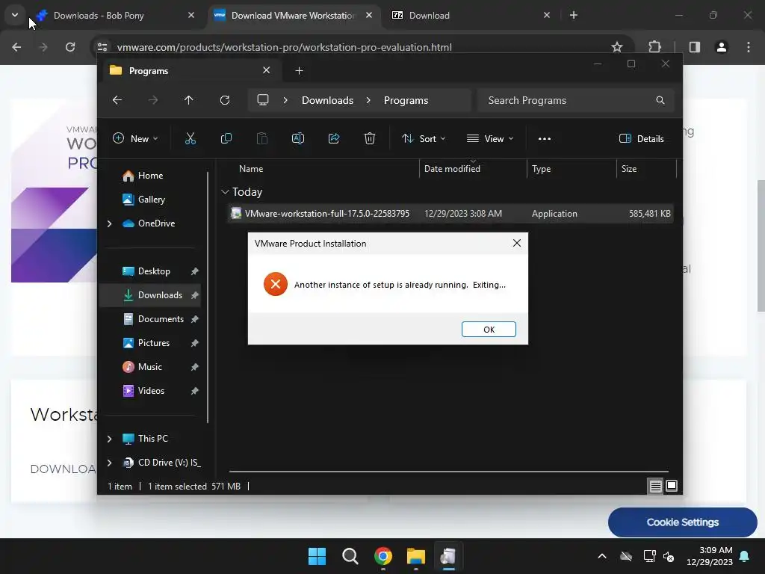Switch to details list view in the status bar
Viewport: 765px width, 574px height.
click(655, 486)
